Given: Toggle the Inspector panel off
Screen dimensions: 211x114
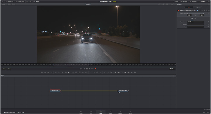Looking at the screenshot, I should click(x=202, y=1).
